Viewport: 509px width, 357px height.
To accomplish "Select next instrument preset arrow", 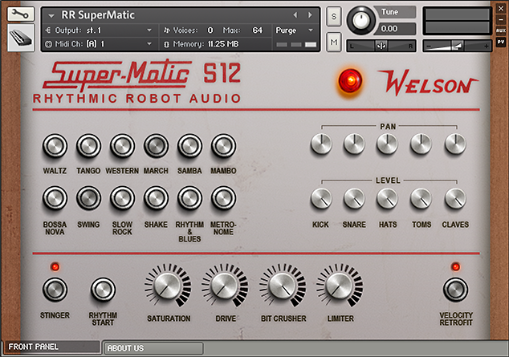I will (x=310, y=15).
